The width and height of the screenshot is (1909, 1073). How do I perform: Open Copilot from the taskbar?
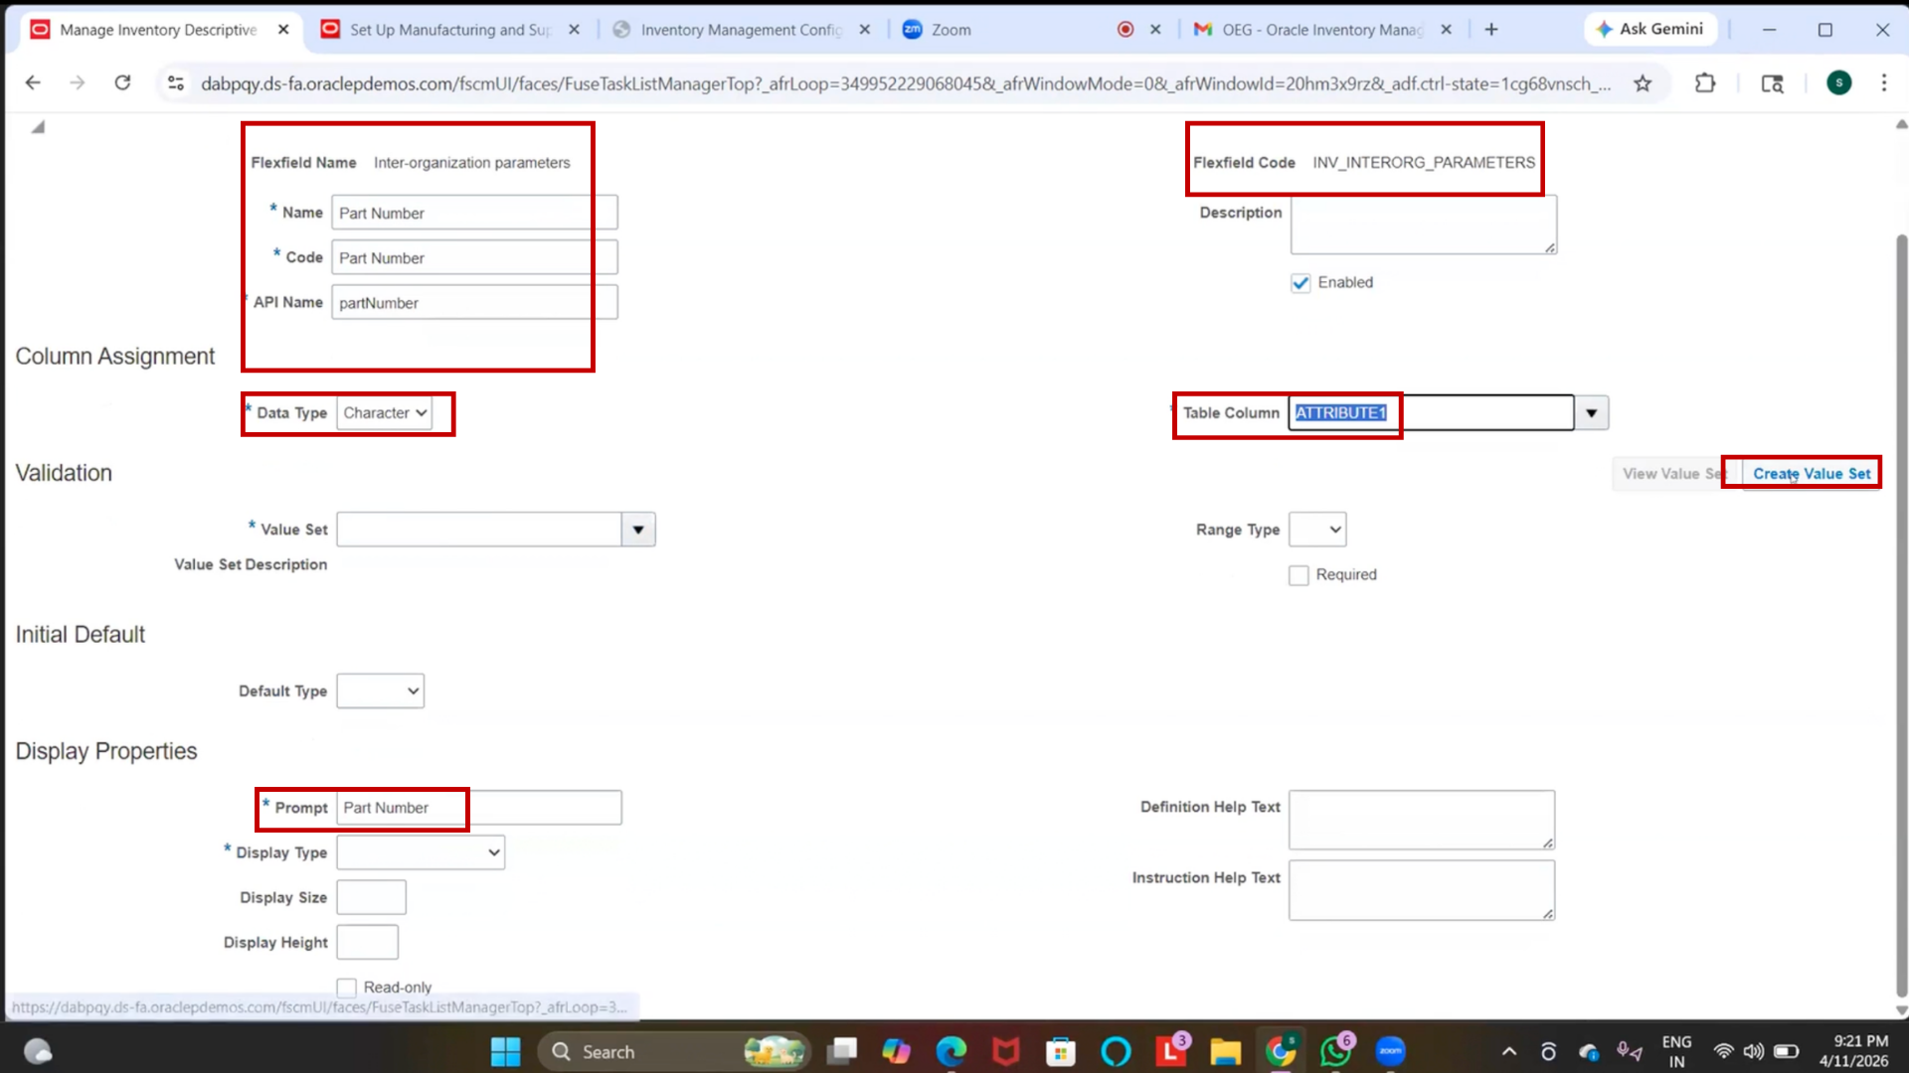point(896,1051)
